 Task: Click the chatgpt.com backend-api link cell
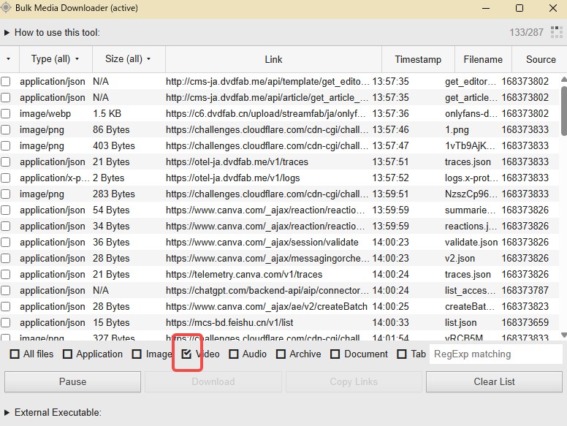click(267, 290)
